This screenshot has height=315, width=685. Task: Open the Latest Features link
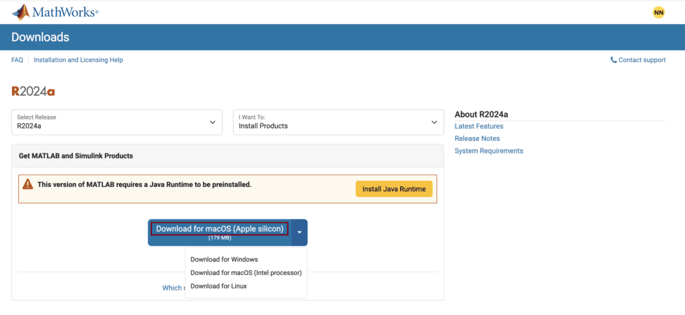click(479, 126)
